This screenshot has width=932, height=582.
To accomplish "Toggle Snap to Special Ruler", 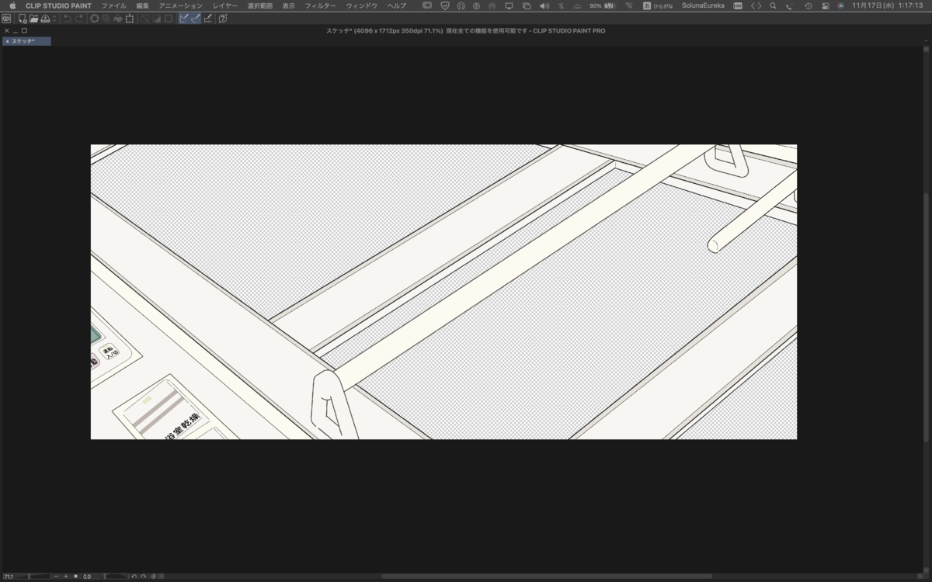I will tap(196, 19).
